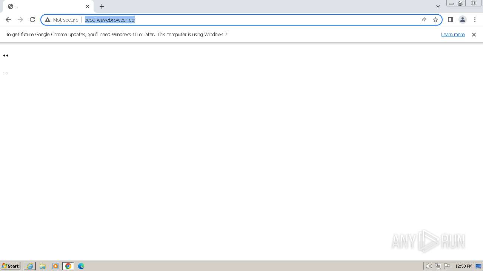Viewport: 483px width, 271px height.
Task: Switch to Chrome taskbar button
Action: (68, 266)
